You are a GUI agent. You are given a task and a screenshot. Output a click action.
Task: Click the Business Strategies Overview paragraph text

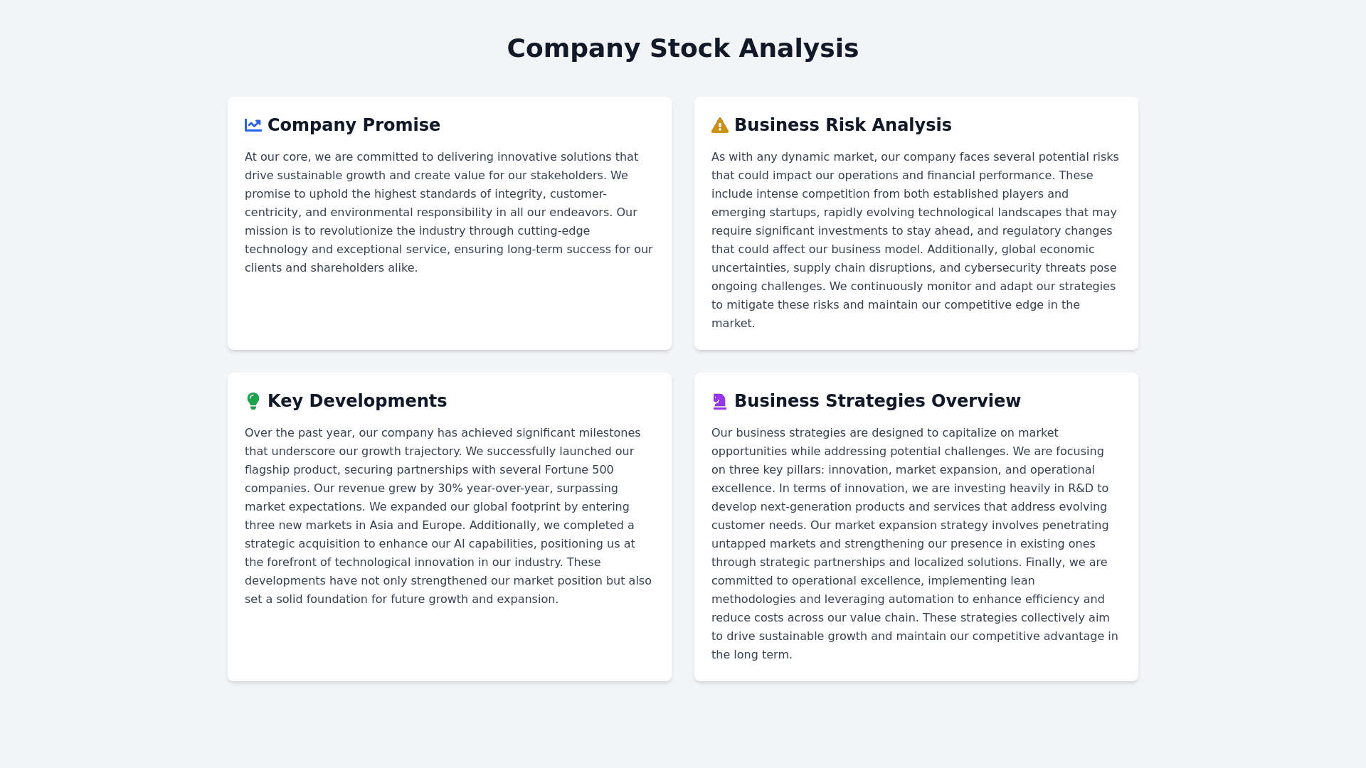916,544
